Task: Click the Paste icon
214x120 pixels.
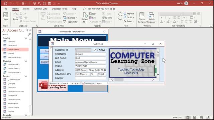Action: click(x=16, y=15)
